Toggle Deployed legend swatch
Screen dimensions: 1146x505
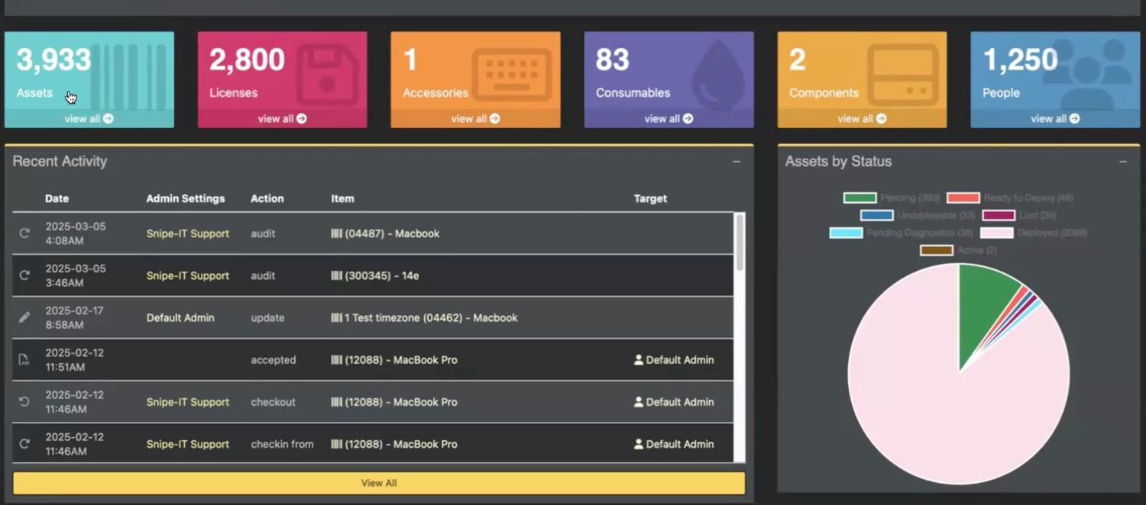997,233
